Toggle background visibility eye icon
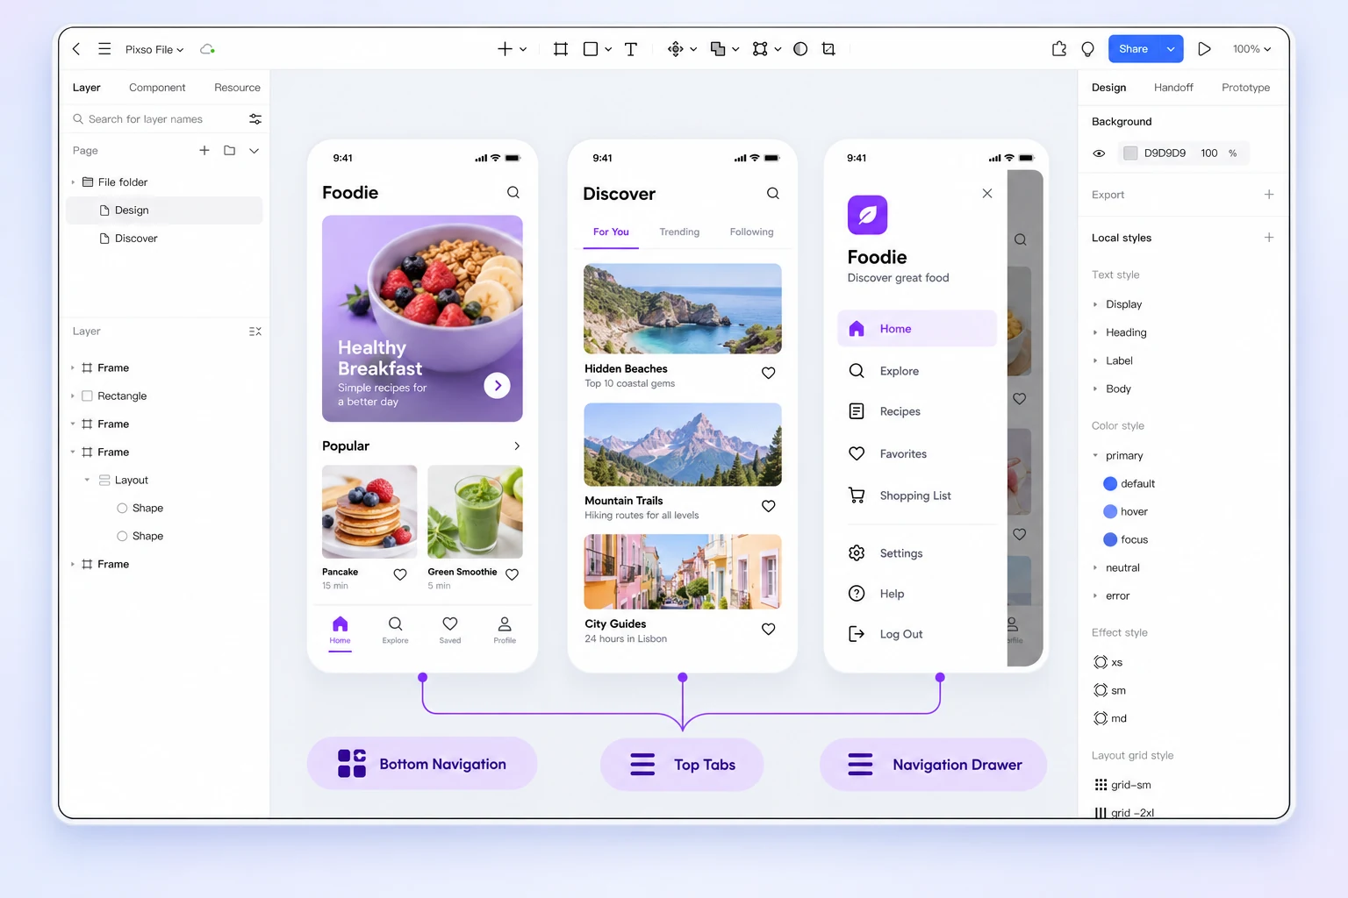Screen dimensions: 1348x898 [1099, 153]
